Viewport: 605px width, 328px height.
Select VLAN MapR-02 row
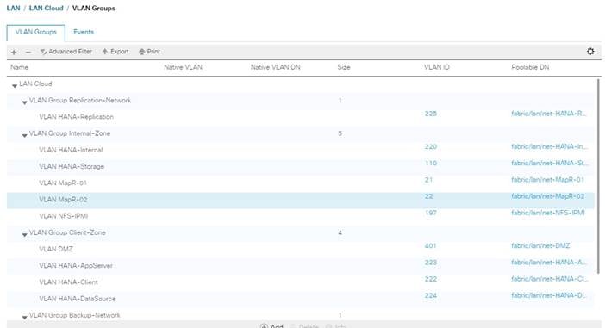tap(301, 200)
